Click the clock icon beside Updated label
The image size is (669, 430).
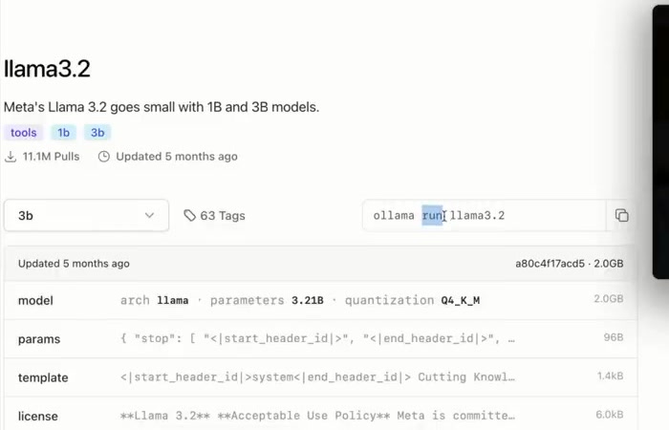click(104, 157)
